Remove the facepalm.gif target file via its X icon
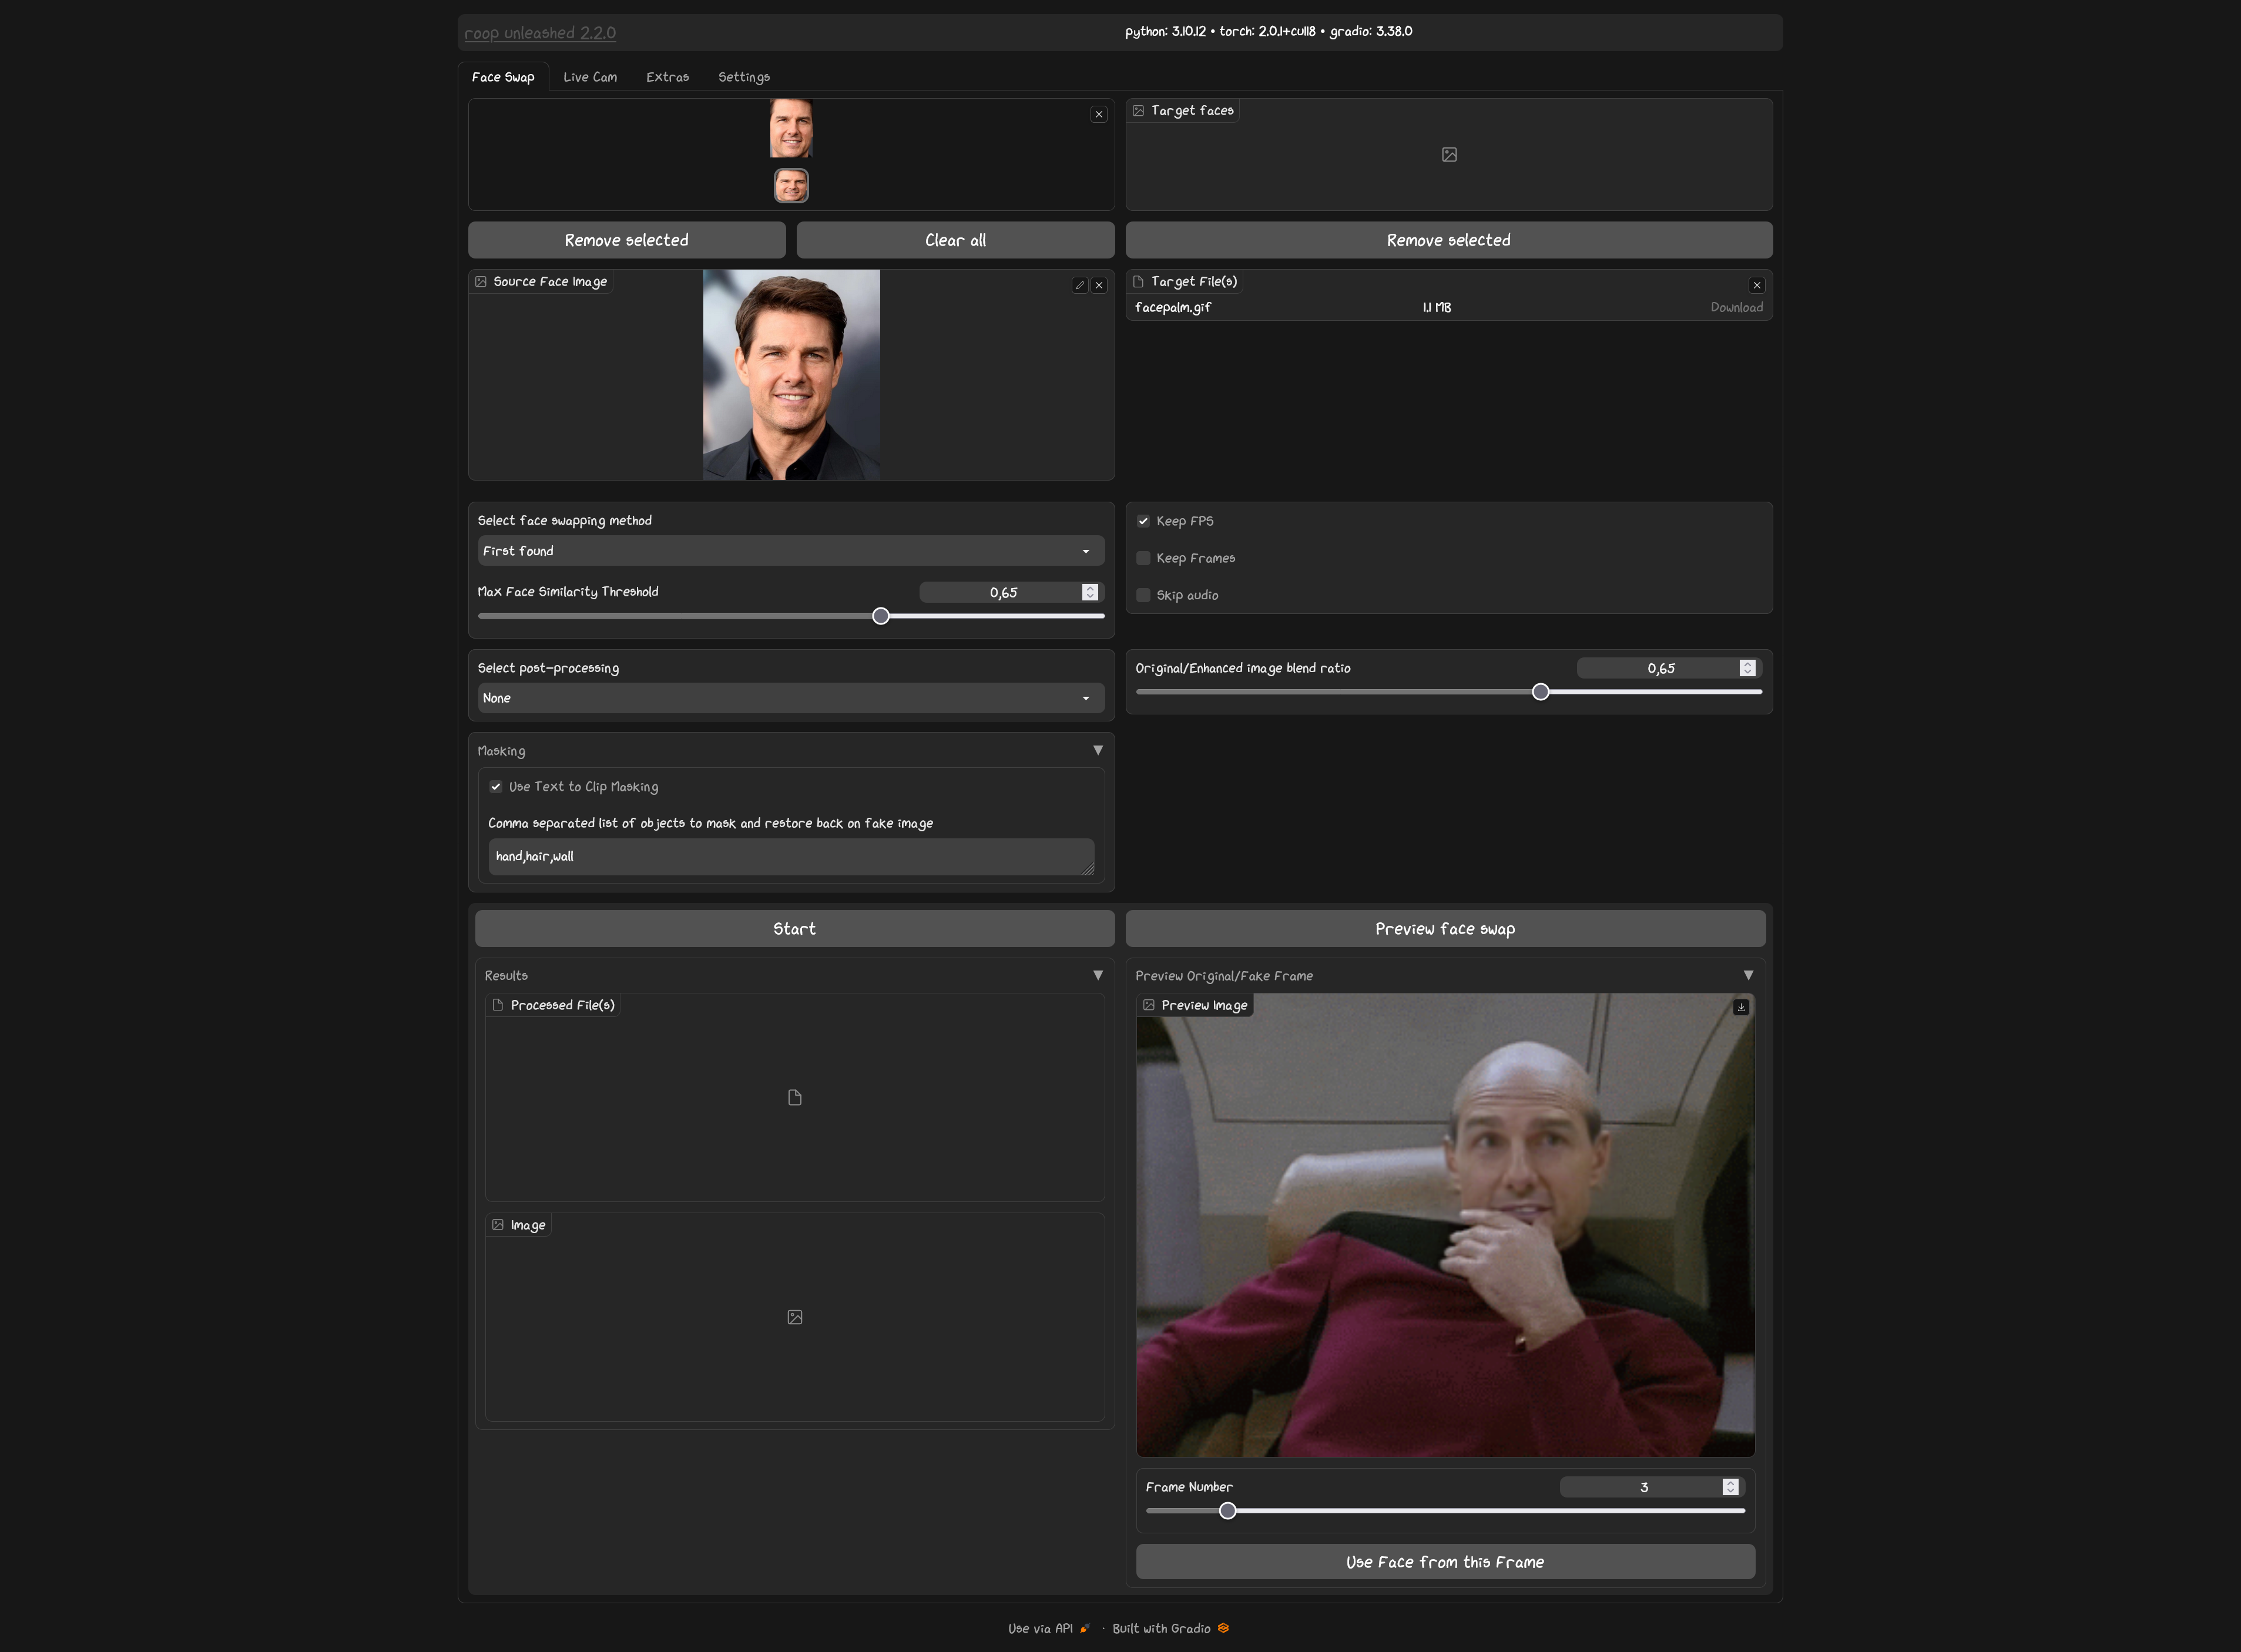2241x1652 pixels. [x=1756, y=284]
